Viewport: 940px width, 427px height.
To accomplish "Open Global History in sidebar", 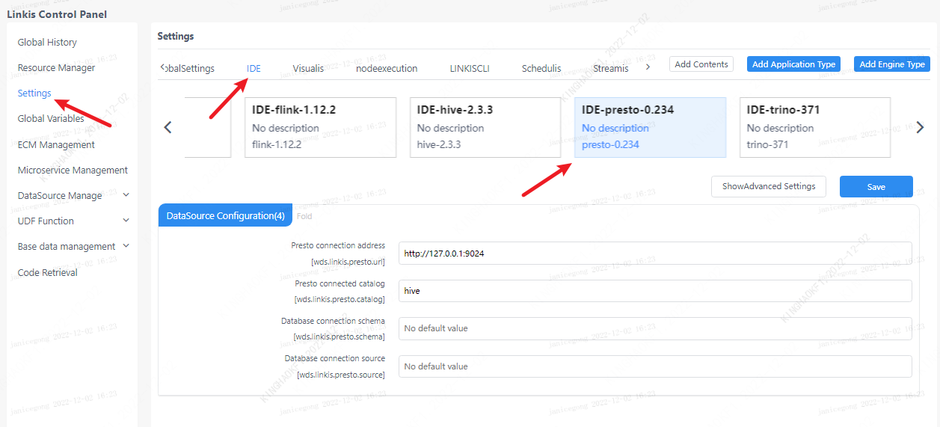I will 47,43.
